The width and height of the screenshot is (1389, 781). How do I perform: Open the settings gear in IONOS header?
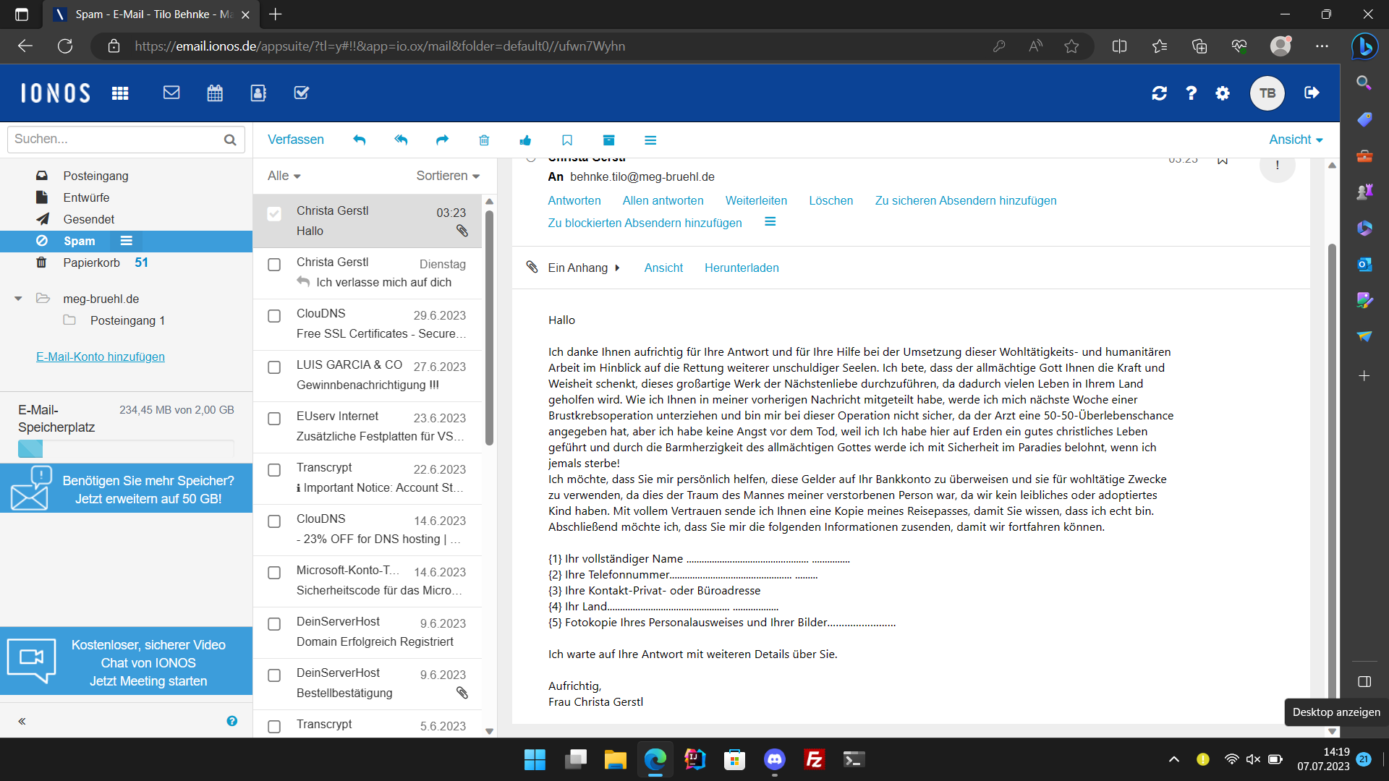(1223, 93)
